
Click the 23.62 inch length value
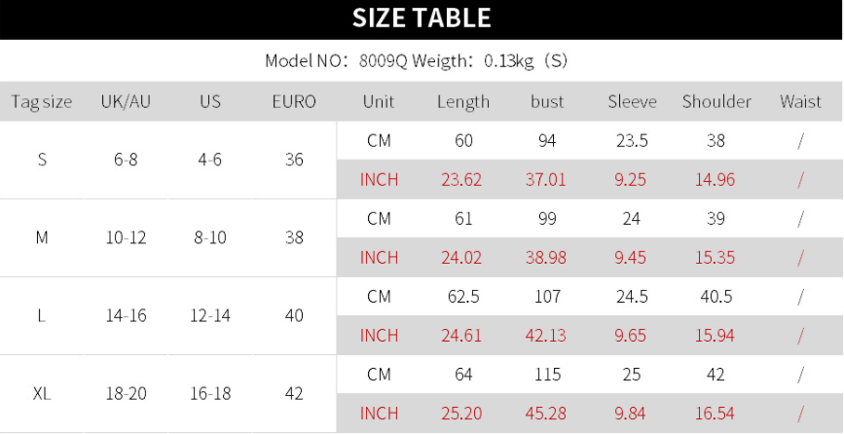[463, 179]
